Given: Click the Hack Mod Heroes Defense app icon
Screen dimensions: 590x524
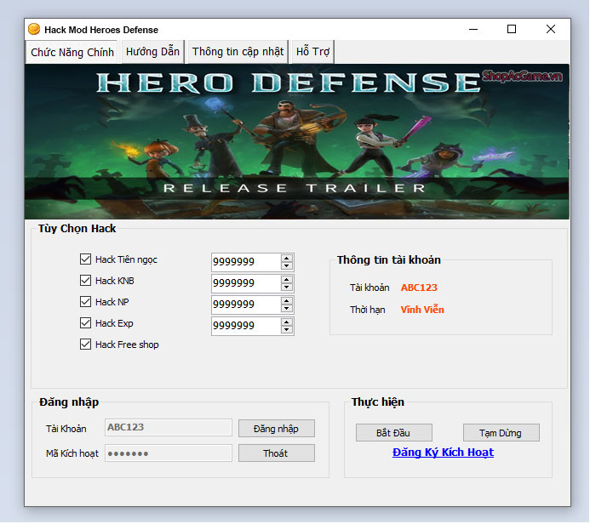Looking at the screenshot, I should (x=34, y=29).
